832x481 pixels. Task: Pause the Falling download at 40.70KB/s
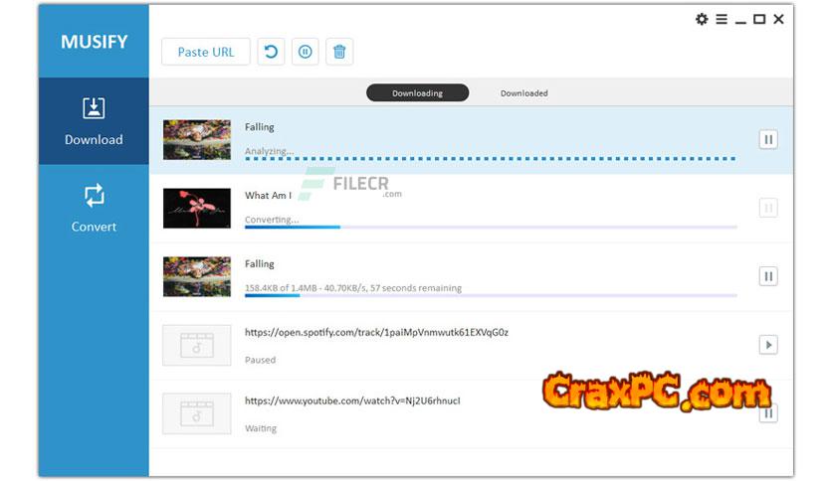pyautogui.click(x=767, y=276)
